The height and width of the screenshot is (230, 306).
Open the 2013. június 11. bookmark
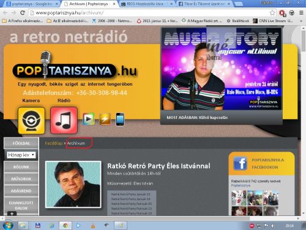click(157, 21)
